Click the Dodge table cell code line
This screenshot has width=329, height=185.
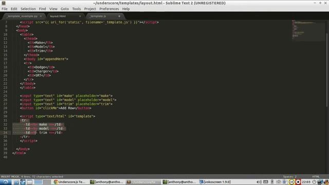tap(41, 67)
